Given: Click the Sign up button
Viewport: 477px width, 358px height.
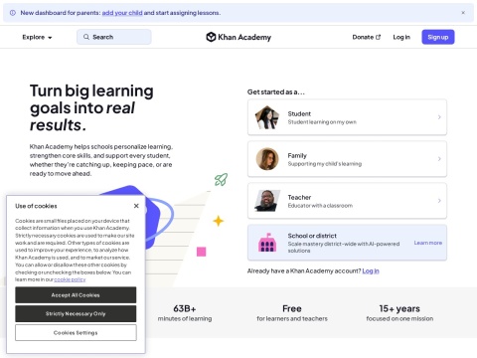Looking at the screenshot, I should [438, 37].
